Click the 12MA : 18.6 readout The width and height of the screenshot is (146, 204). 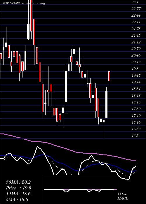point(18,194)
